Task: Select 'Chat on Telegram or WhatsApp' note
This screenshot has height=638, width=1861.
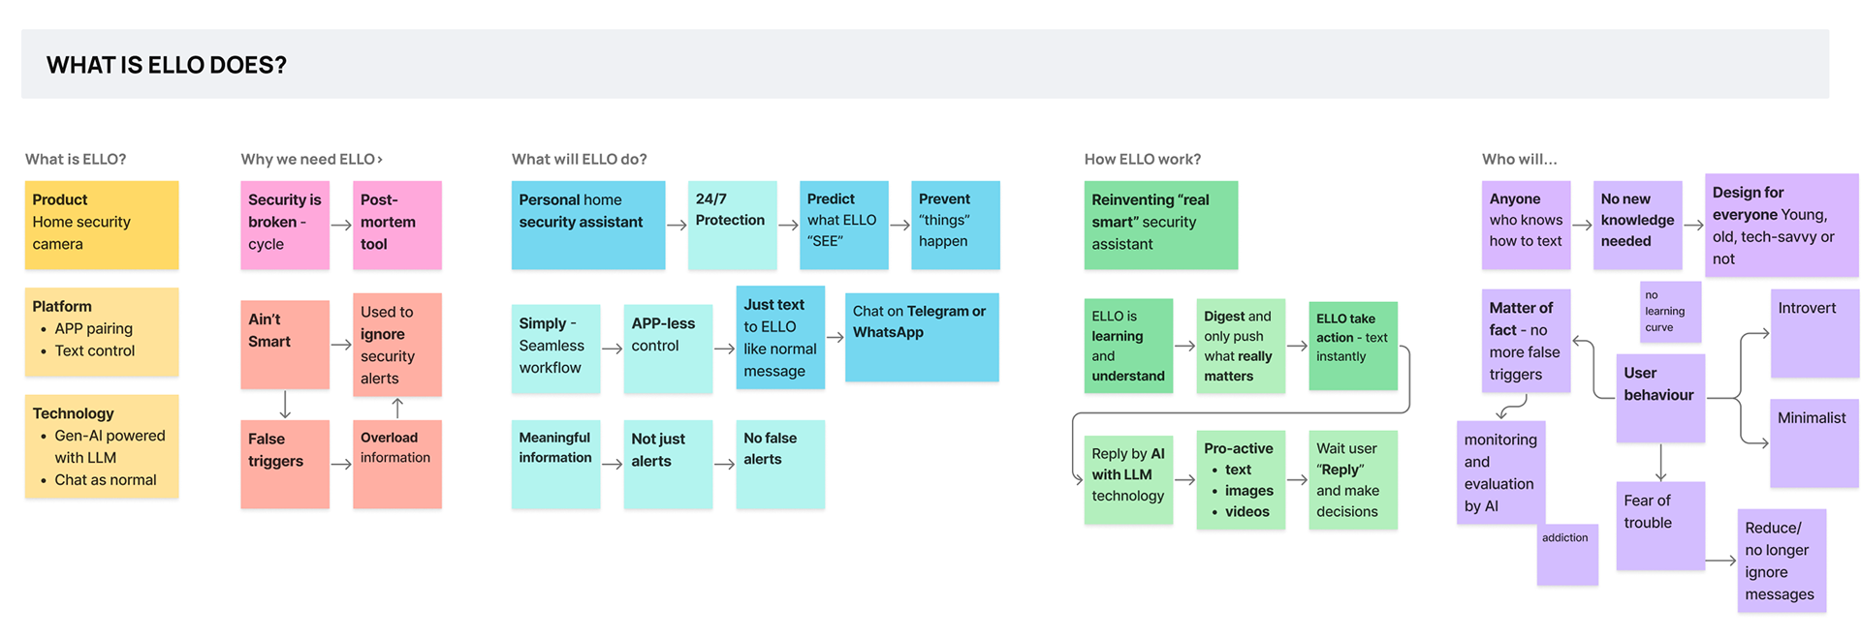Action: click(922, 337)
